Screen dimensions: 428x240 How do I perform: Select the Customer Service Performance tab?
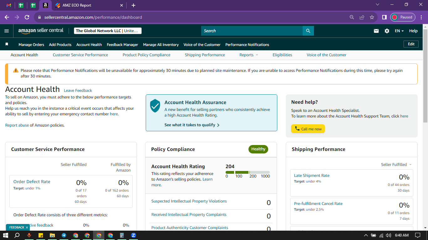80,55
